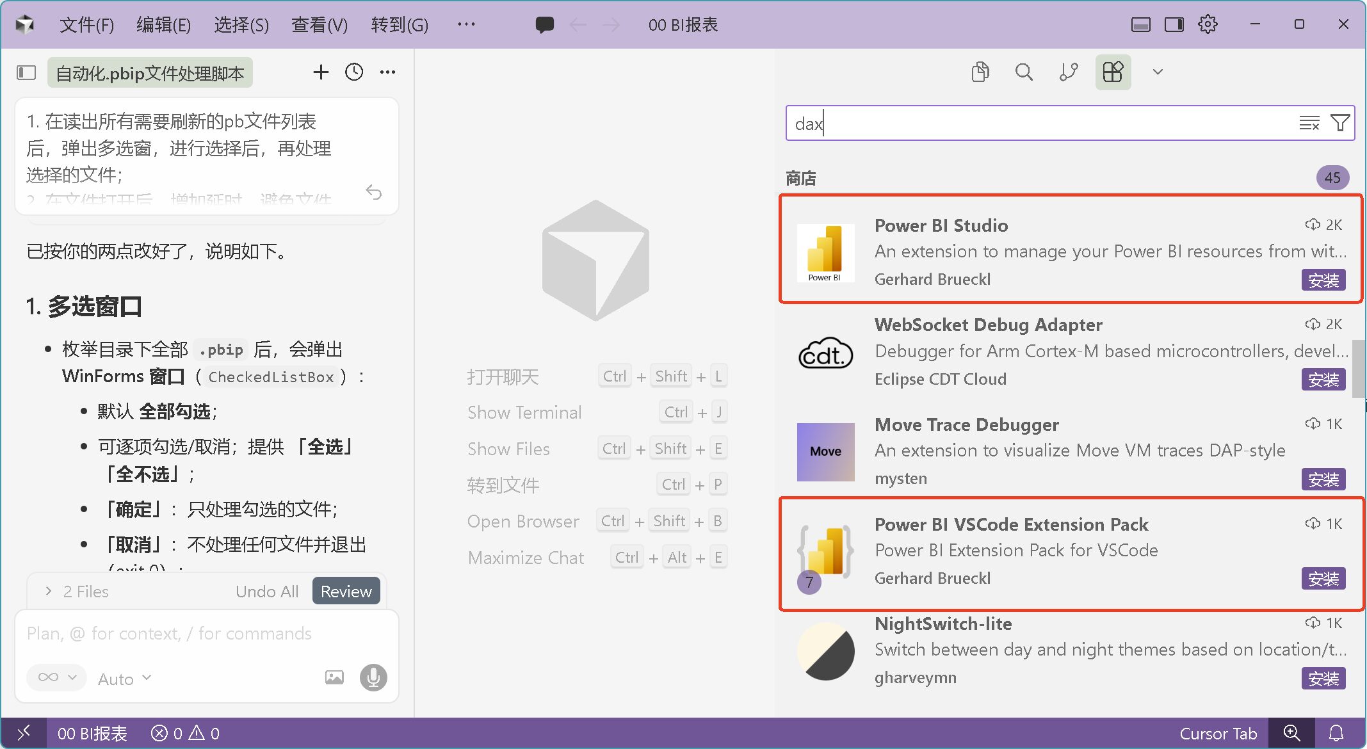Open the 转到(G) menu
This screenshot has height=749, width=1367.
[x=400, y=25]
